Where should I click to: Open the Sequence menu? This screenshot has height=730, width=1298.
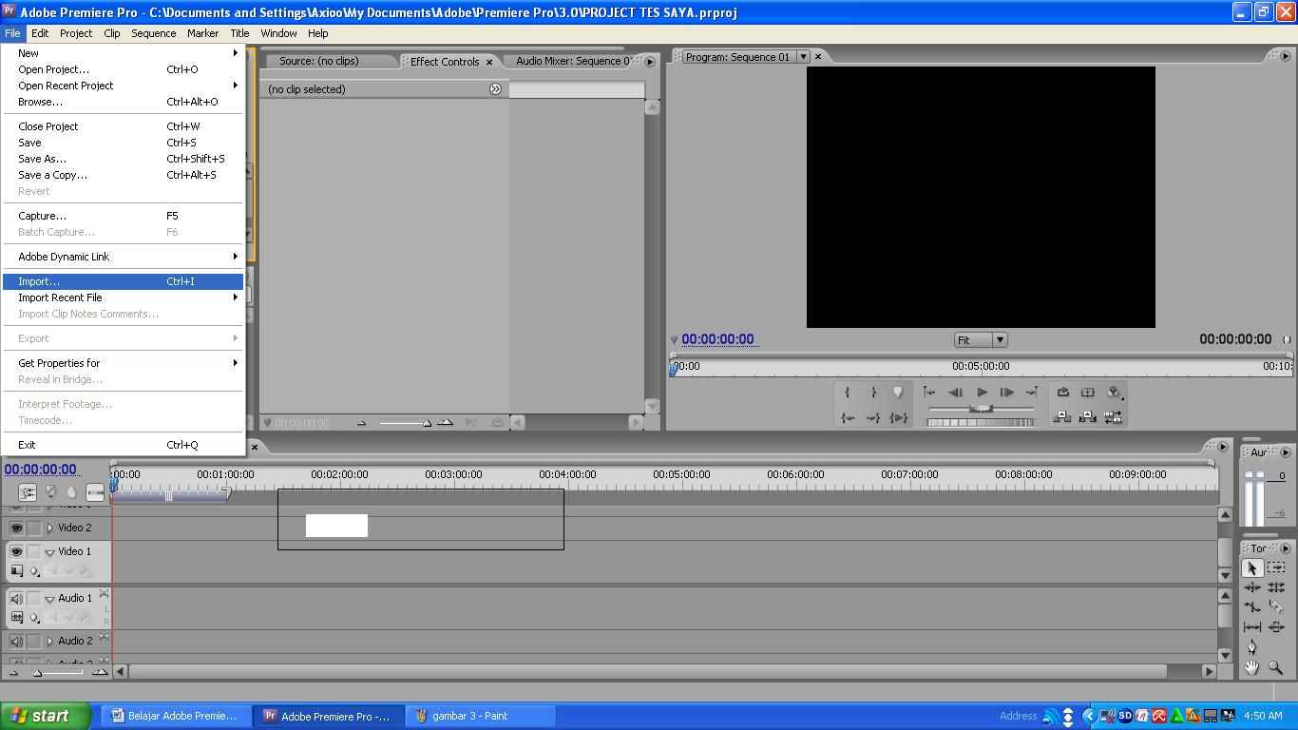tap(153, 33)
